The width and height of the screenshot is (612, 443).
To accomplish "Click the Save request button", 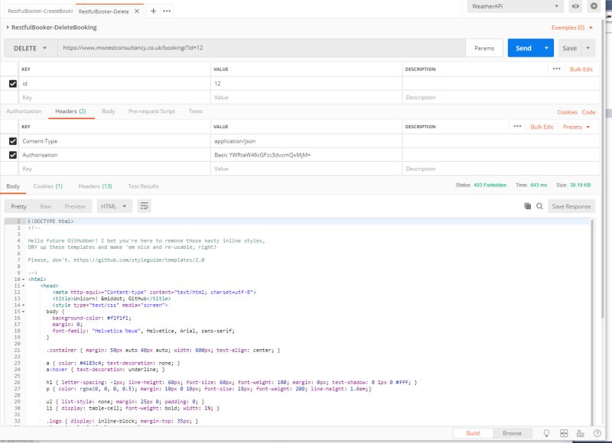I will (x=569, y=48).
